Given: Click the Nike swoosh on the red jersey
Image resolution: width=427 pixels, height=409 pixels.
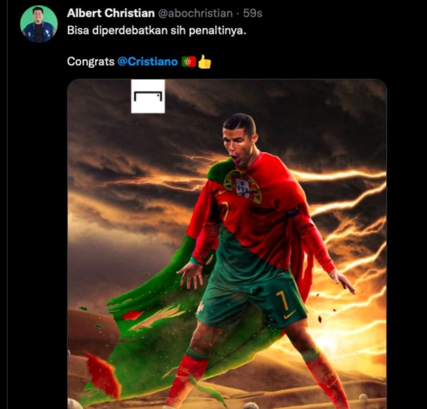Looking at the screenshot, I should point(222,193).
